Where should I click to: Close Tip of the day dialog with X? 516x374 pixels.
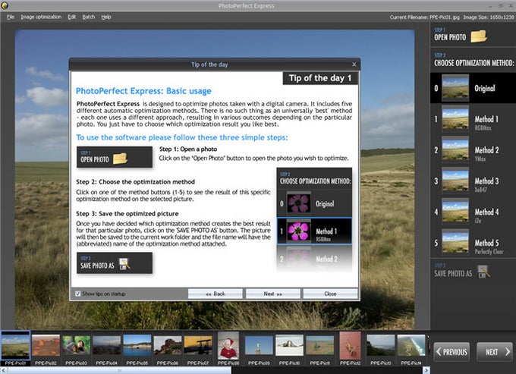[354, 64]
